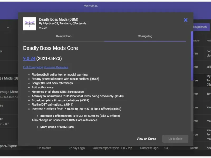Select 'More cases of DBM.Bars' sub-item
Screen dimensions: 211x158
(57, 127)
